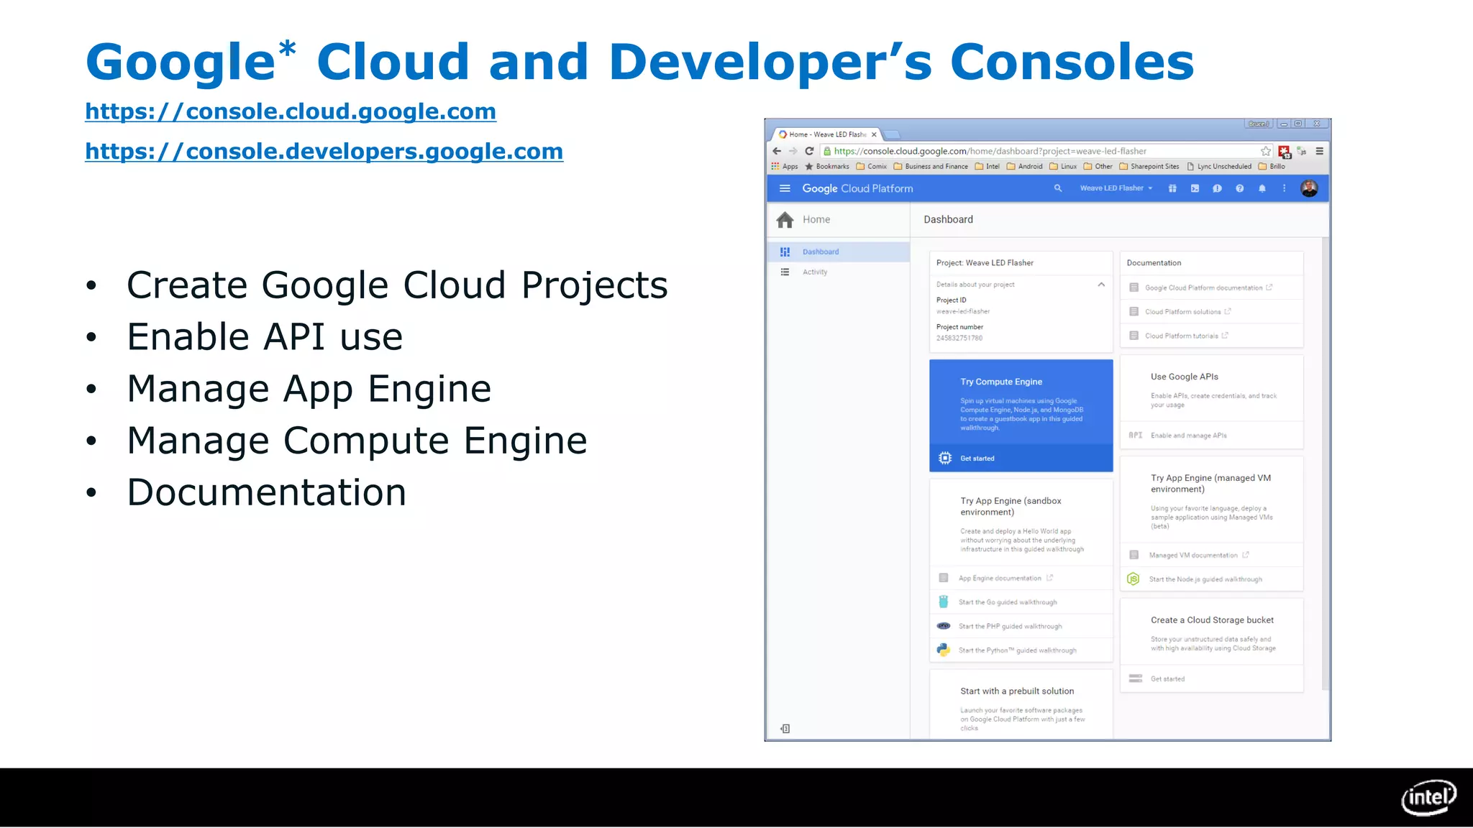Screen dimensions: 1473x828
Task: Open the console.cloud.google.com hyperlink on the slide
Action: pyautogui.click(x=291, y=111)
